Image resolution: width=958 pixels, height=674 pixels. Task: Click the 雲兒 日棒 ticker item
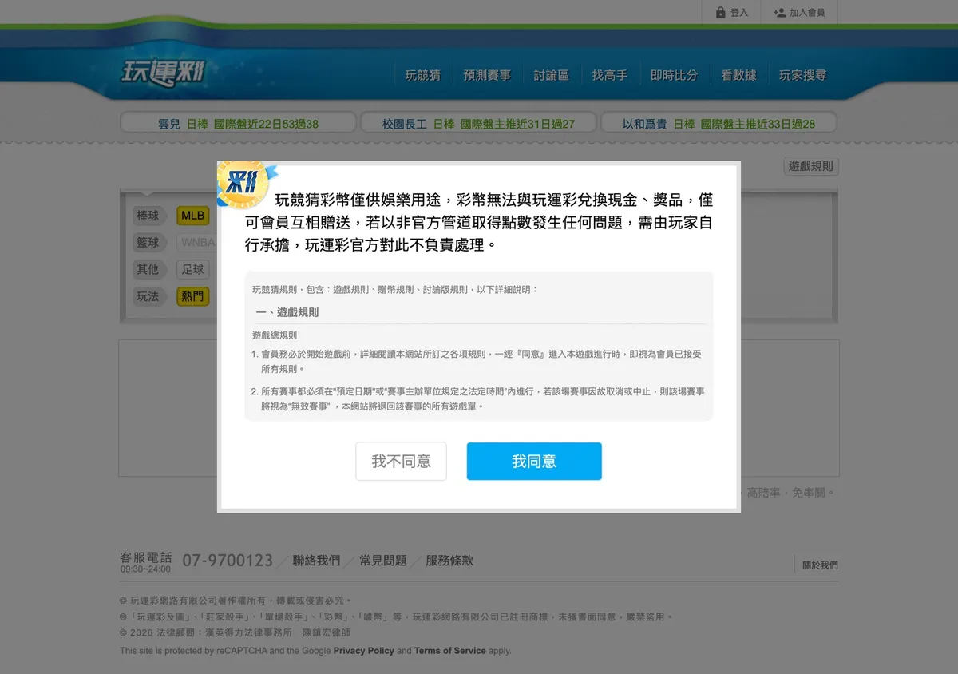(x=238, y=124)
